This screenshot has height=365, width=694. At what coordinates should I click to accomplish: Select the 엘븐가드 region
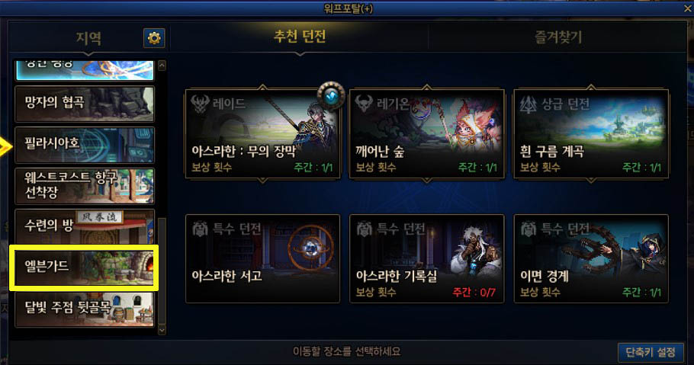(84, 267)
